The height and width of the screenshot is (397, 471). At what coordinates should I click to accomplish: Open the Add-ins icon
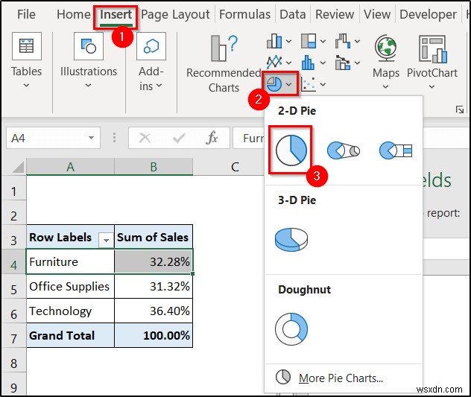pos(151,46)
